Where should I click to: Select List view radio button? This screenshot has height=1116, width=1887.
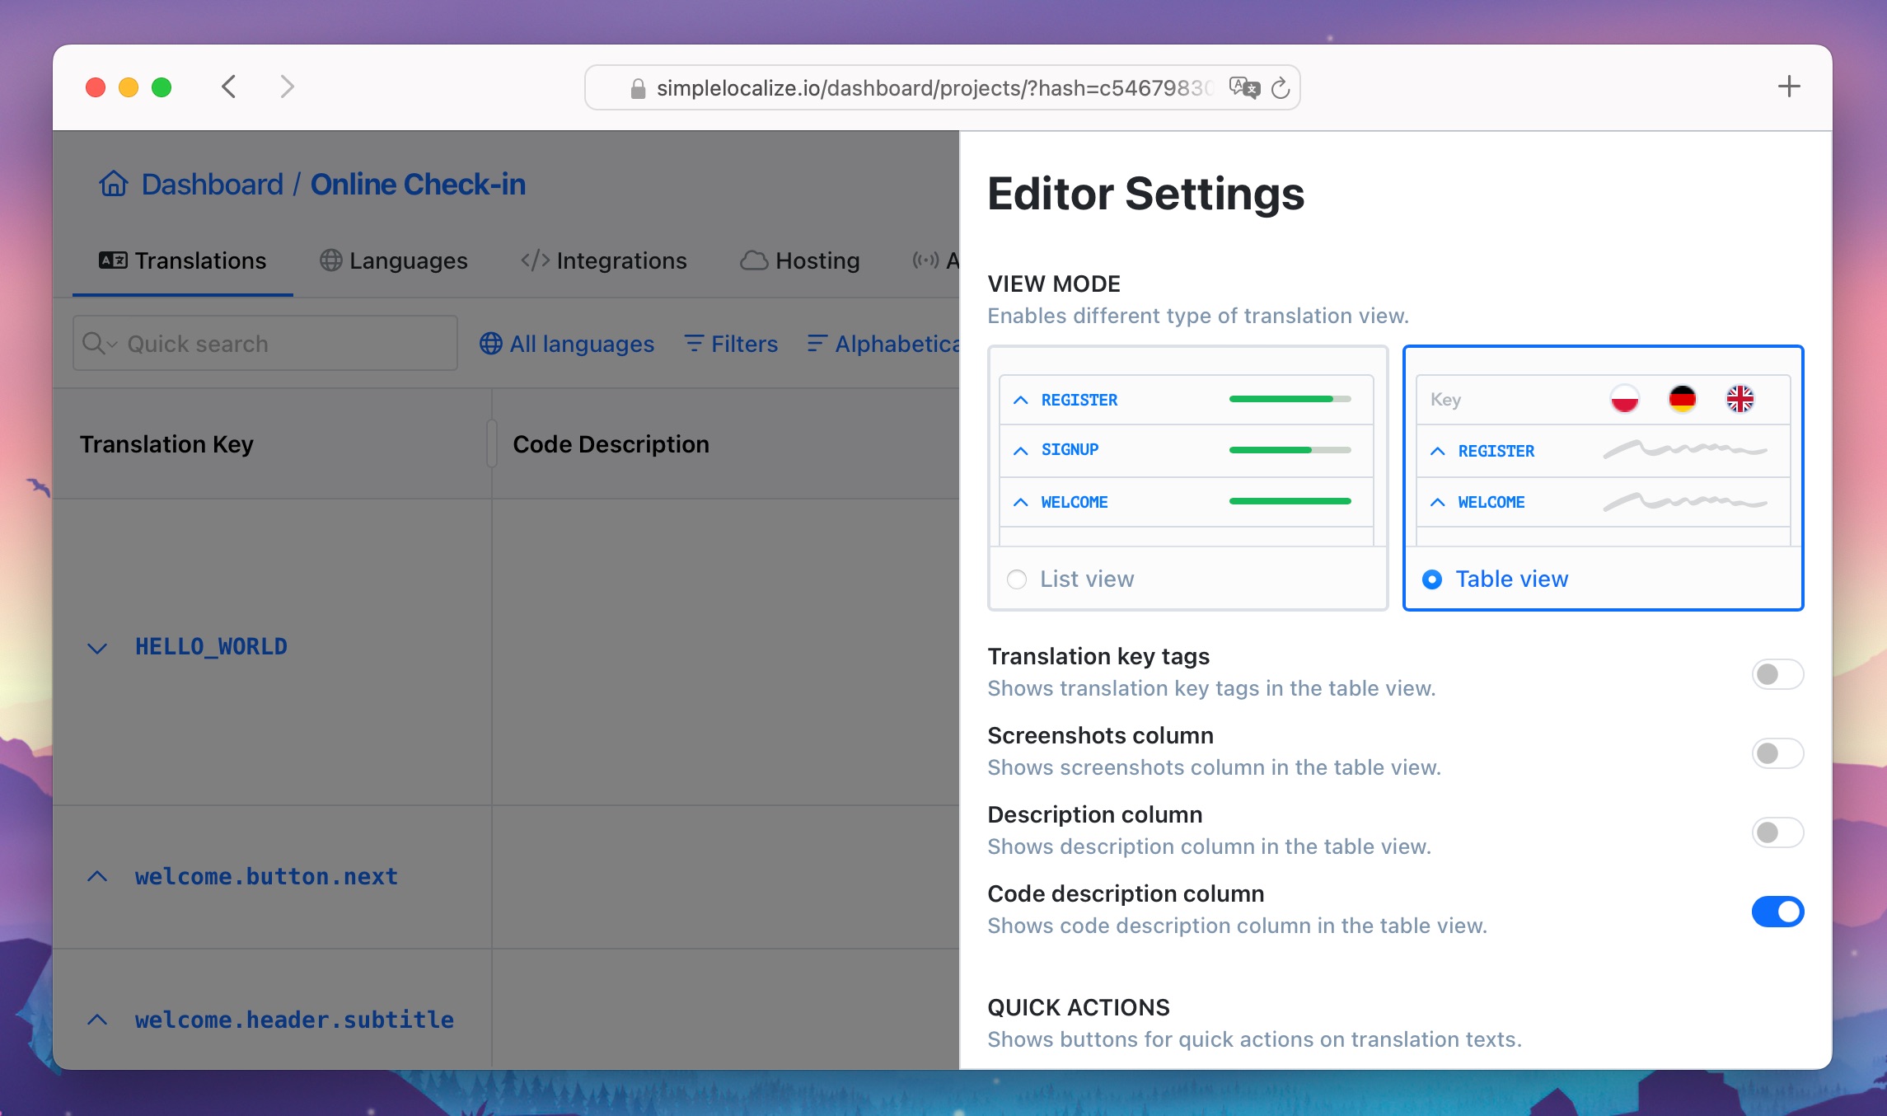(1017, 578)
